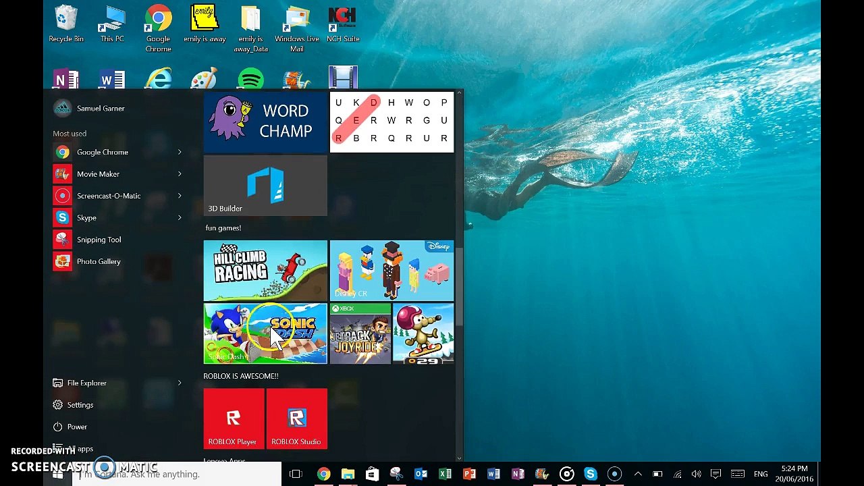
Task: Launch the Hill Climb Racing tile
Action: point(265,271)
